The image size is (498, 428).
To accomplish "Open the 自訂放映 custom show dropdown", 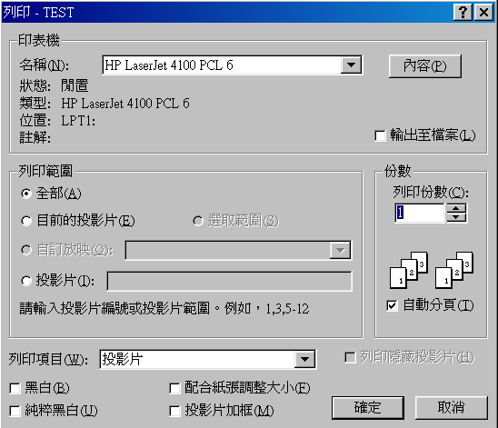I will tap(340, 251).
